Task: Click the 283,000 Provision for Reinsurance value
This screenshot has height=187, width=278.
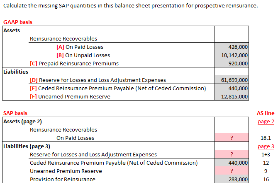Action: click(x=232, y=179)
